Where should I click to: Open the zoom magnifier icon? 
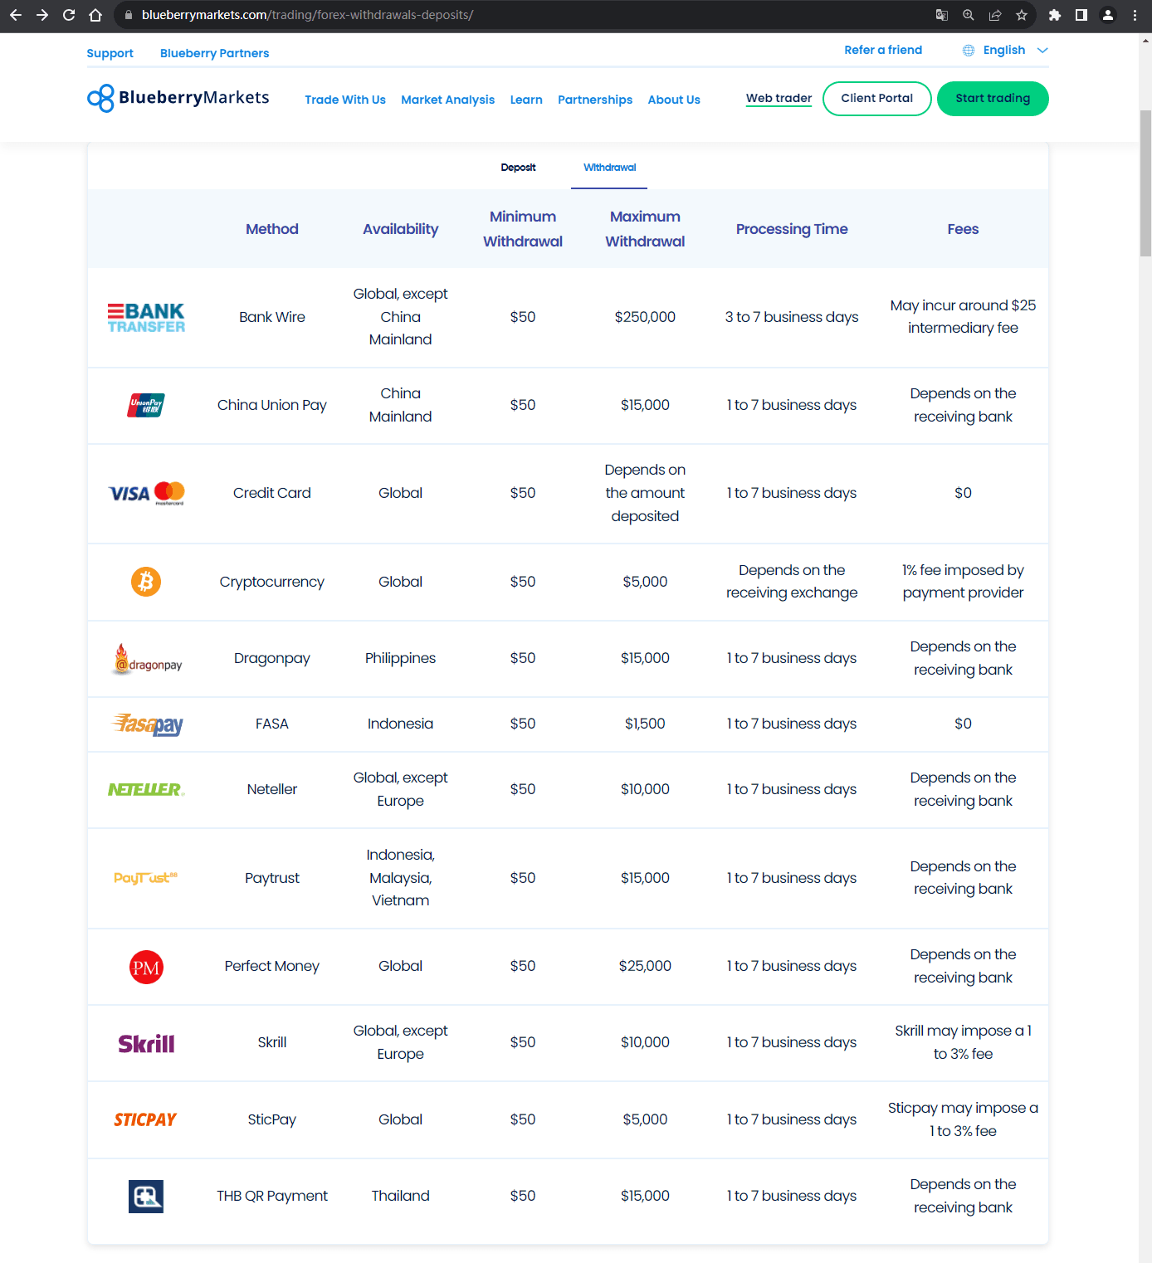pyautogui.click(x=969, y=15)
